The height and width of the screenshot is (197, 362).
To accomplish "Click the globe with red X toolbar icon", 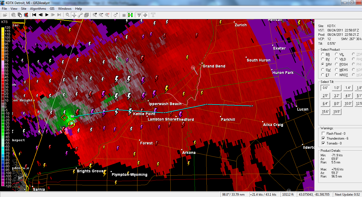I will click(26, 15).
